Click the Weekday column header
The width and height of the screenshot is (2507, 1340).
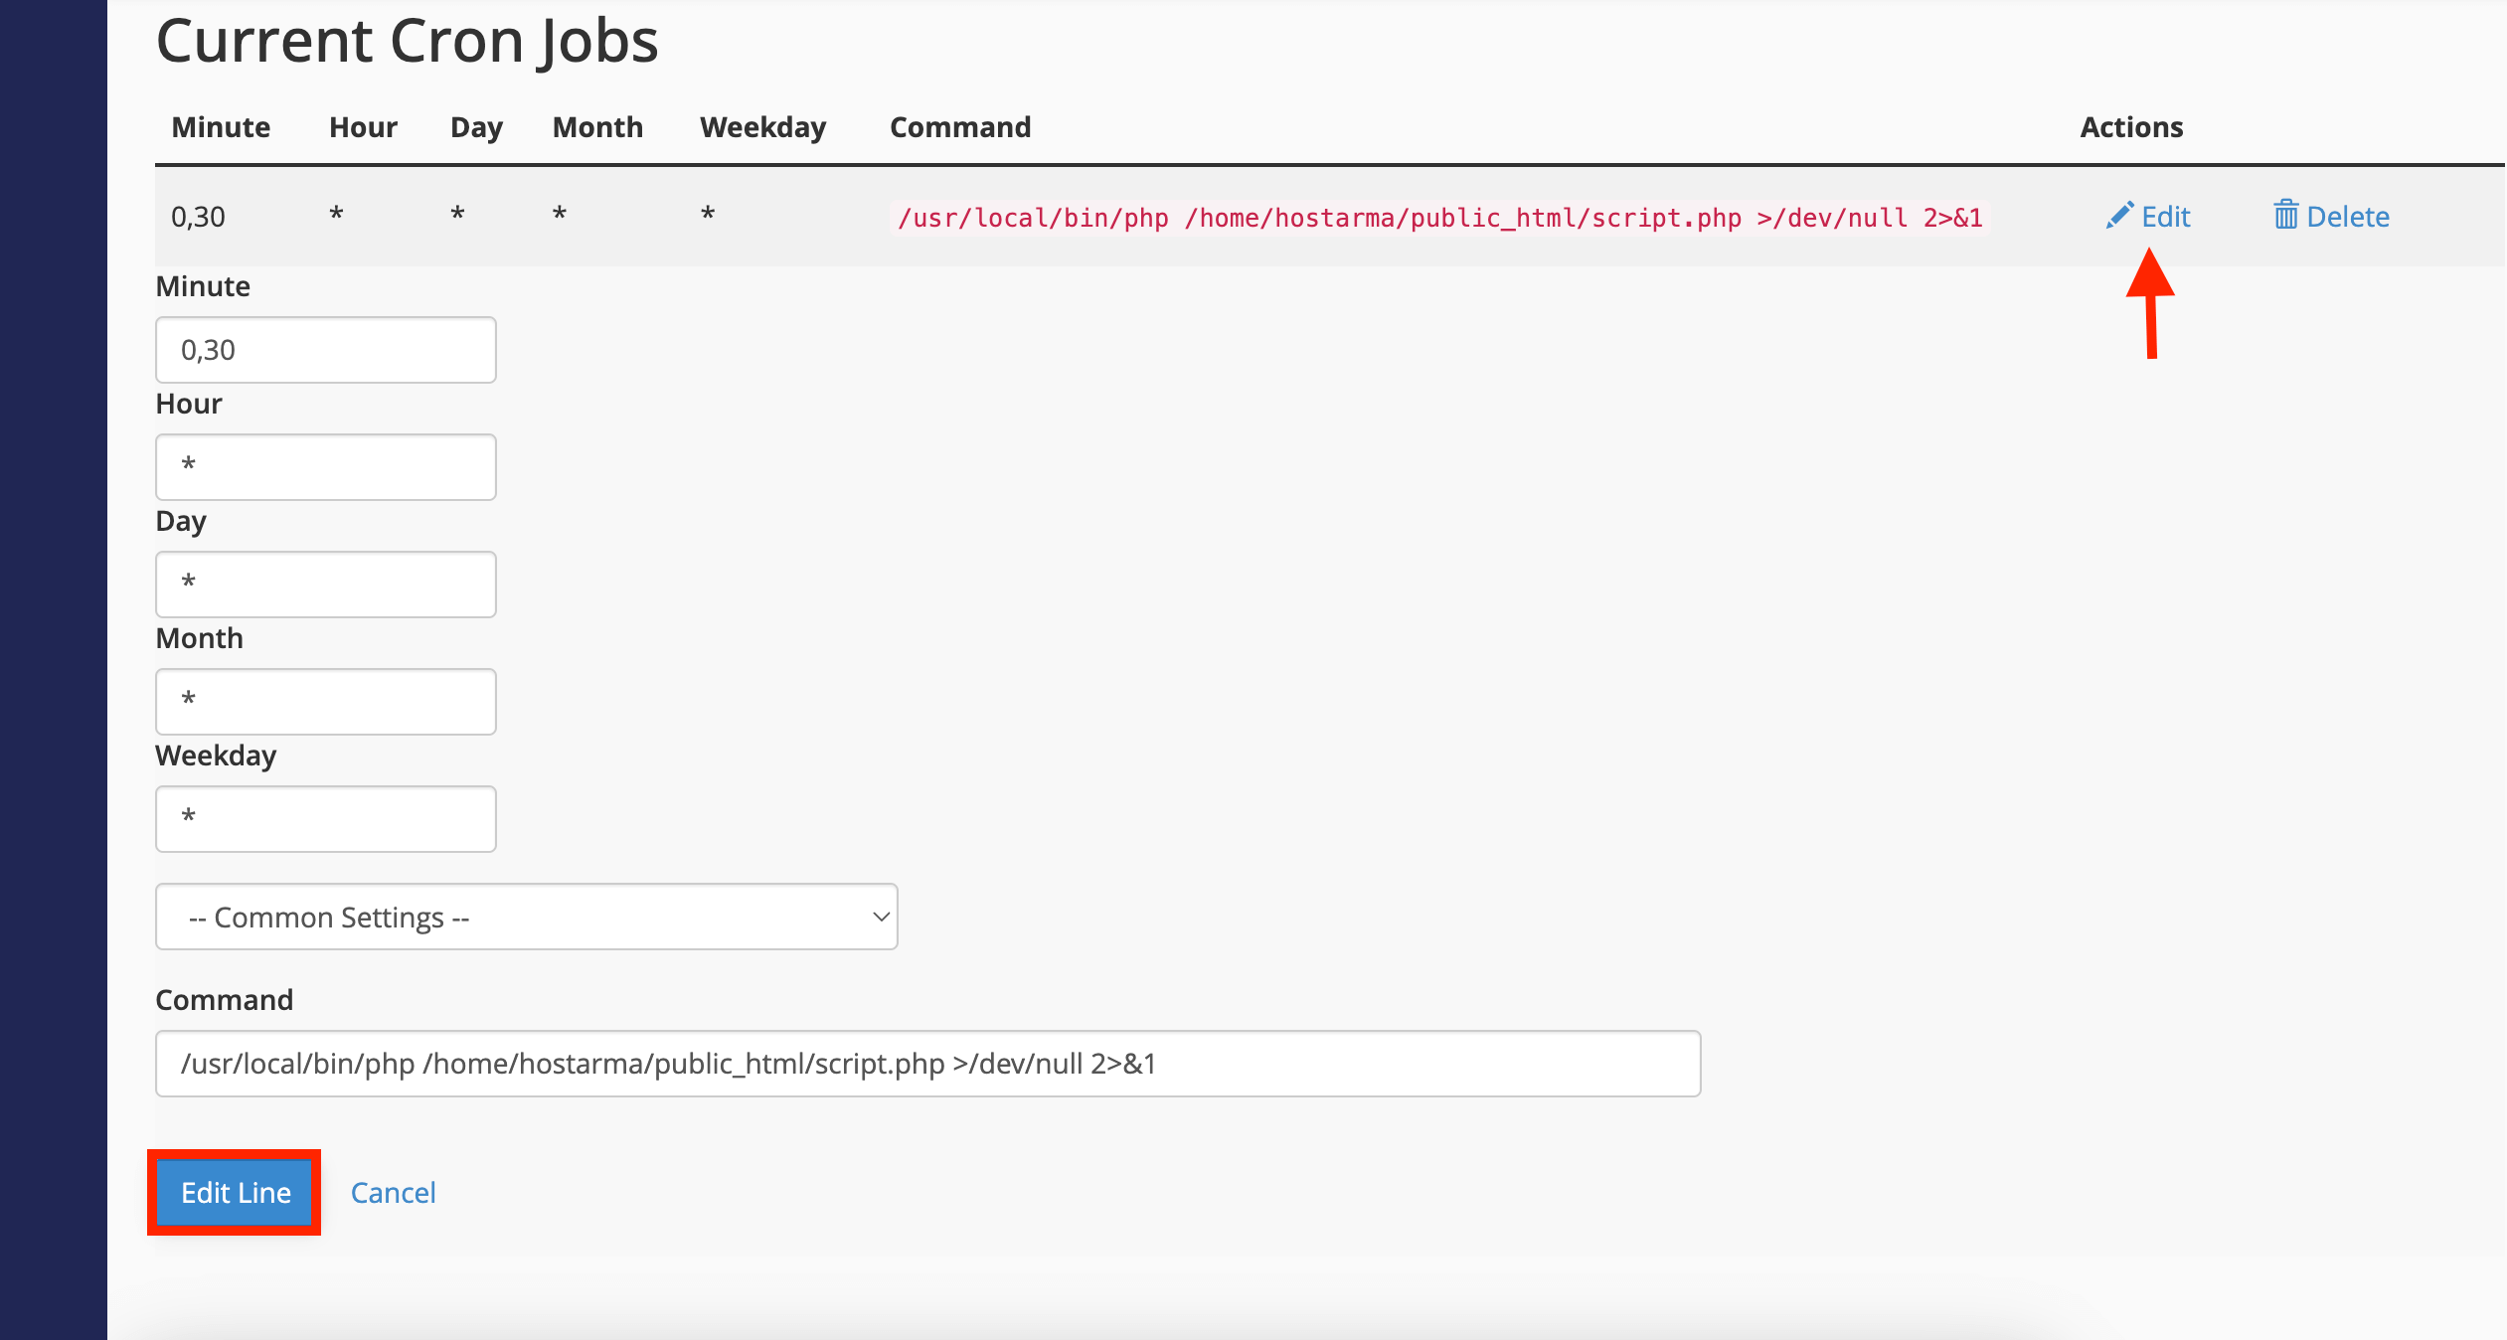click(x=762, y=127)
